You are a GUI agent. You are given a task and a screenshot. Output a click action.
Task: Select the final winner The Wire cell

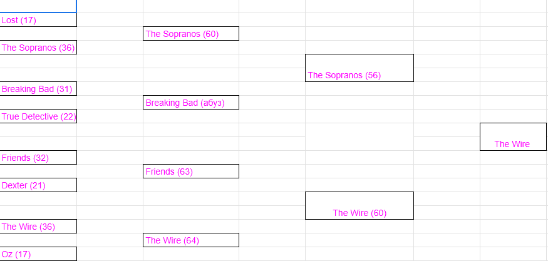[x=513, y=137]
